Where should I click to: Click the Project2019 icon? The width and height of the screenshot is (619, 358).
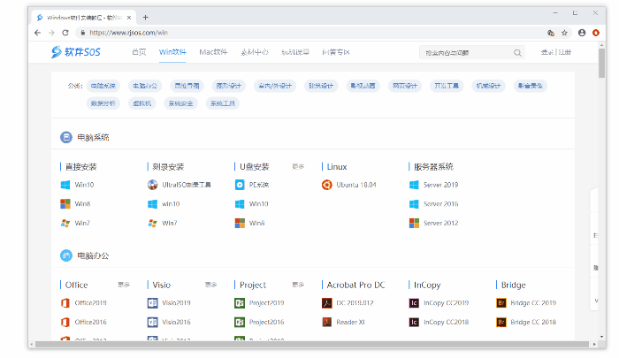pos(240,302)
